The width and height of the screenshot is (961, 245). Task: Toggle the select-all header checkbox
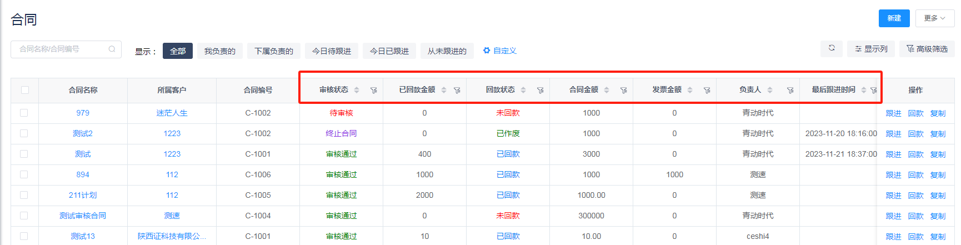[x=25, y=90]
